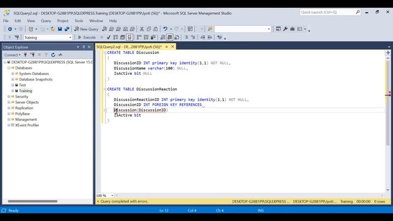Expand the System Databases node

(x=12, y=74)
